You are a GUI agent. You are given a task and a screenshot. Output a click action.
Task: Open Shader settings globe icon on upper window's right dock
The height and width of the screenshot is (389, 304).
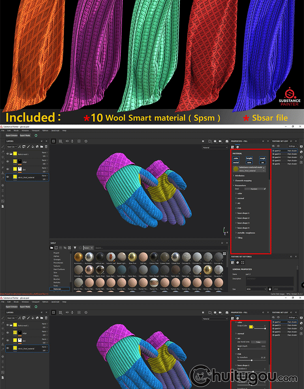pyautogui.click(x=302, y=152)
